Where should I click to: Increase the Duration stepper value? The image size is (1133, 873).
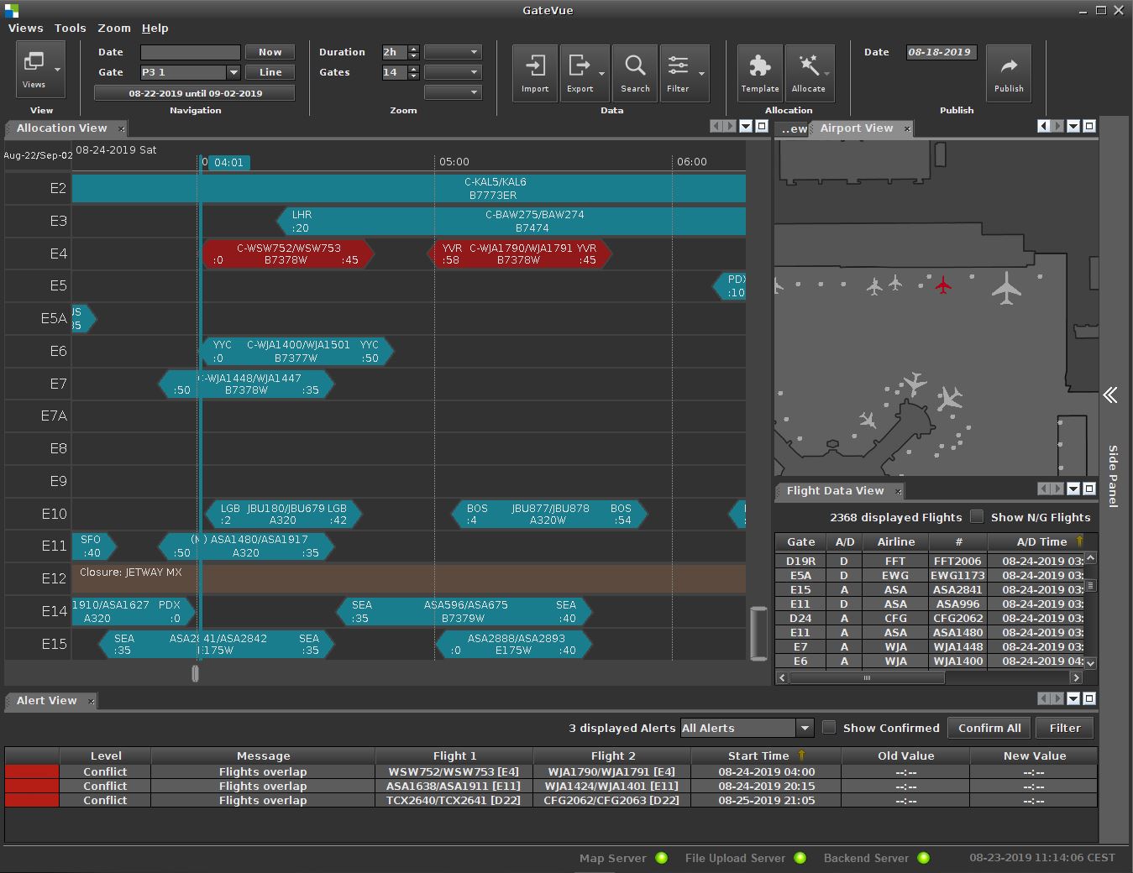pyautogui.click(x=413, y=49)
